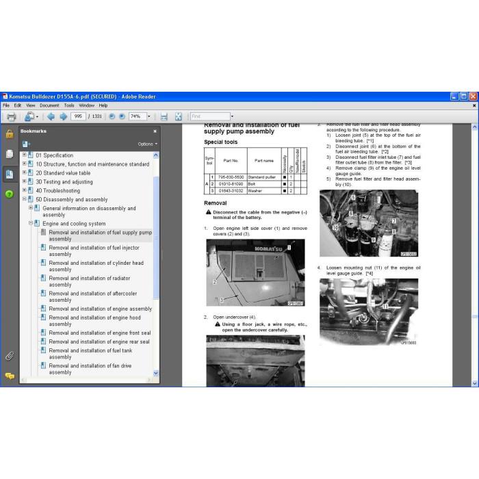Screen dimensions: 479x479
Task: Click the Print toolbar icon
Action: pos(12,117)
